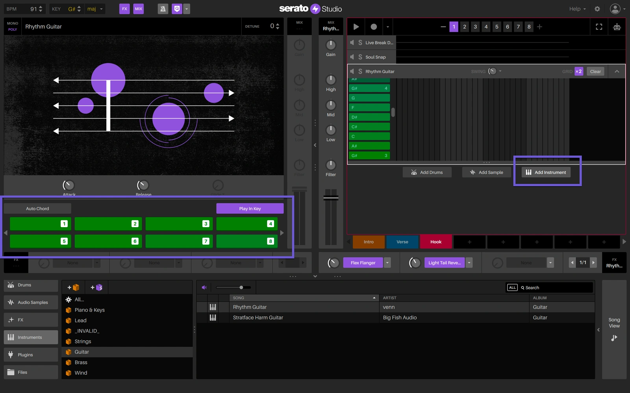Trigger instrument pad 6
This screenshot has height=393, width=630.
(x=108, y=241)
